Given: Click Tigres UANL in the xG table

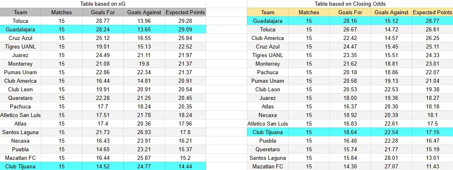Looking at the screenshot, I should point(20,46).
